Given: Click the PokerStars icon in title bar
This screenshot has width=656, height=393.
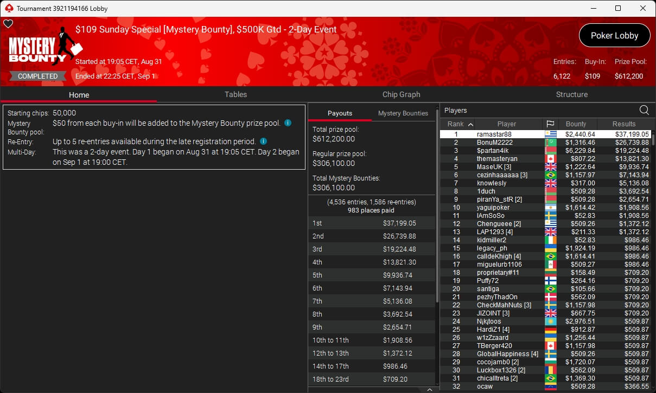Looking at the screenshot, I should 8,8.
